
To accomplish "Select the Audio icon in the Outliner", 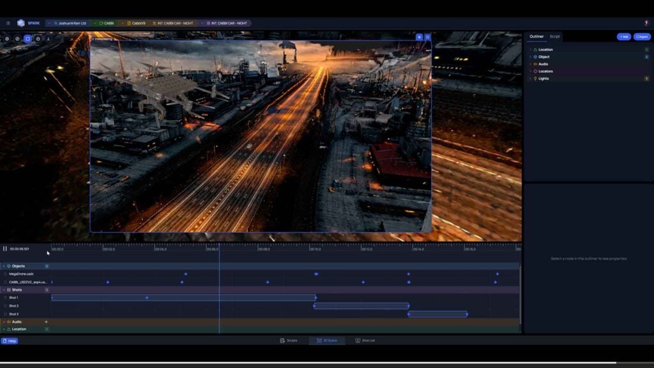I will pyautogui.click(x=535, y=65).
